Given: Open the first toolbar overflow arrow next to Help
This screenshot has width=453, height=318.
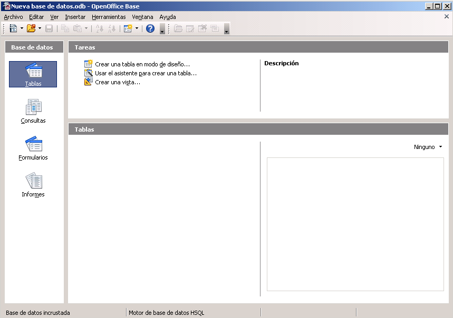Looking at the screenshot, I should click(162, 28).
